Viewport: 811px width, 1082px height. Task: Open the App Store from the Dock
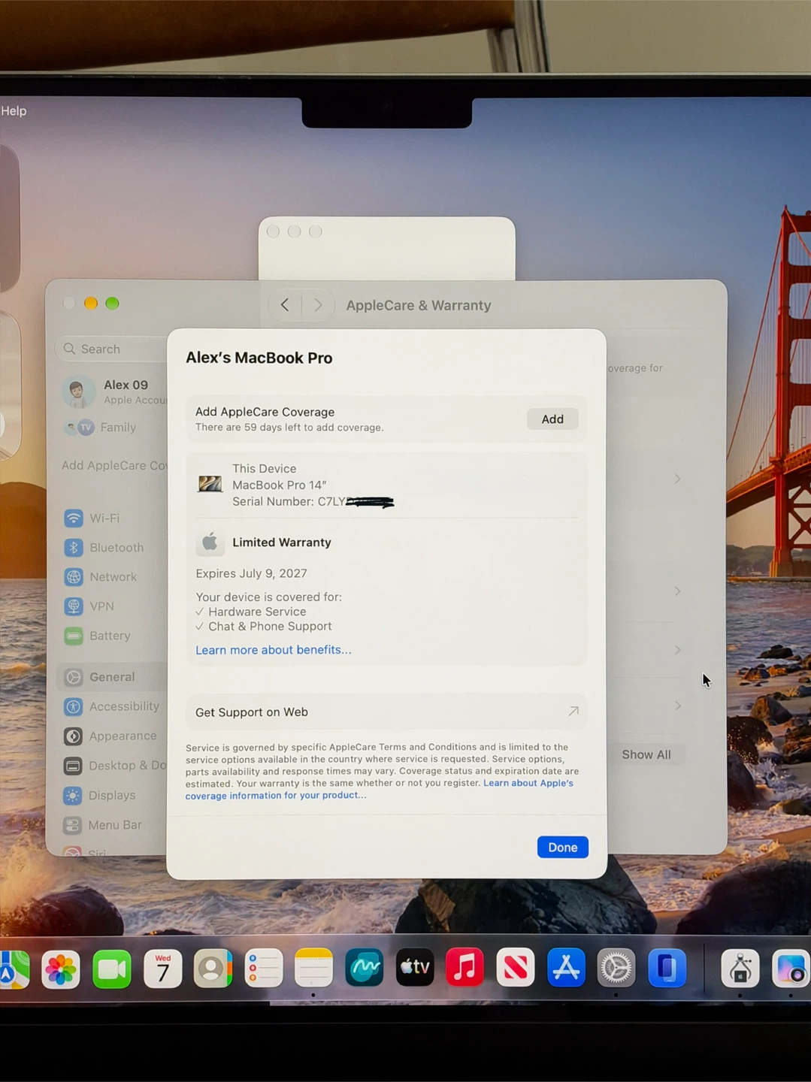coord(566,968)
